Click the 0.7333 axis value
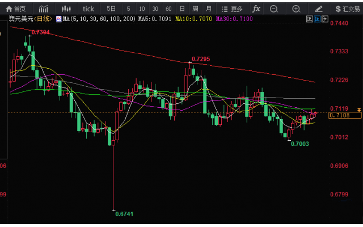The width and height of the screenshot is (363, 227). tap(339, 52)
